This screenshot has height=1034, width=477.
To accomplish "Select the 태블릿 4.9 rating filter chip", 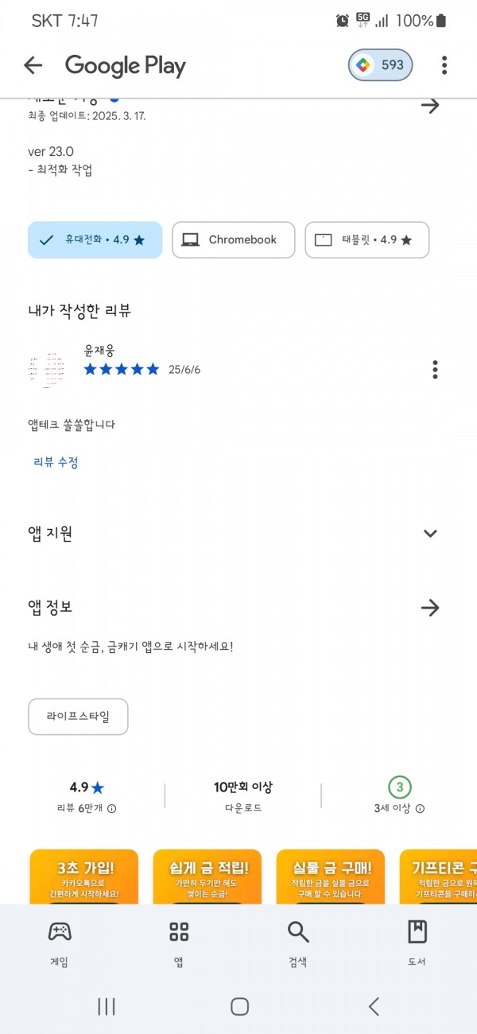I will click(367, 239).
